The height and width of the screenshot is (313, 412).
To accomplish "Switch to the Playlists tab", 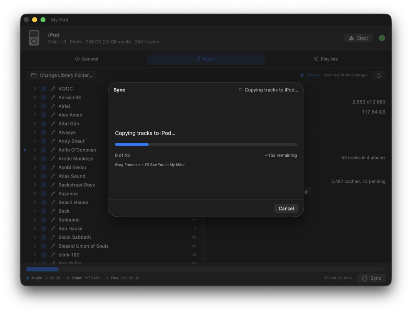I will coord(325,59).
